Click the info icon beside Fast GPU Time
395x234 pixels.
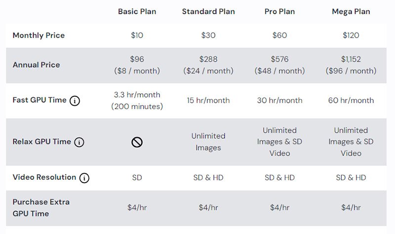click(x=75, y=101)
